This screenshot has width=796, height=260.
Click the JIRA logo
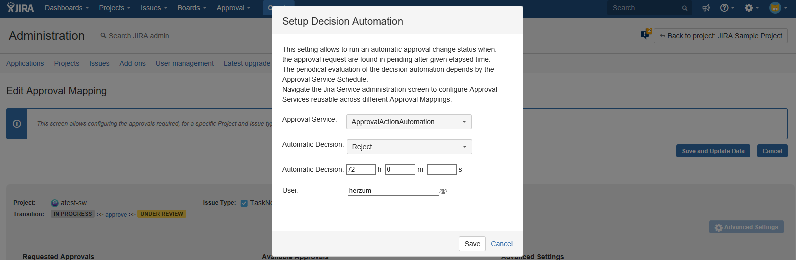pyautogui.click(x=21, y=8)
